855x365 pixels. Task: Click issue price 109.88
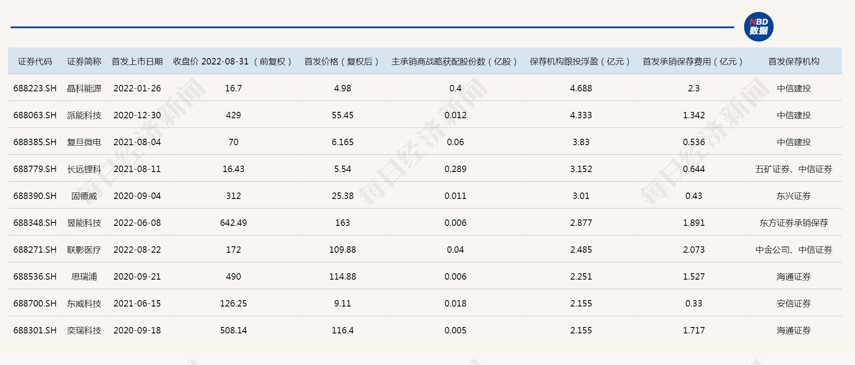(343, 250)
